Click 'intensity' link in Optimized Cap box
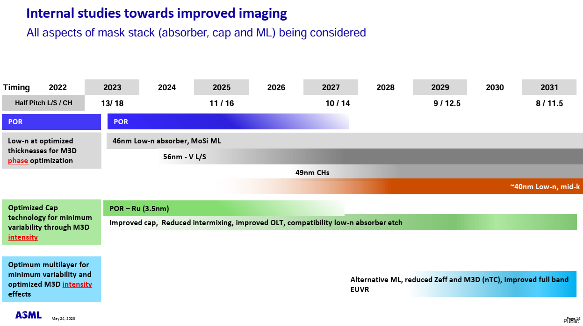583x326 pixels. [23, 237]
